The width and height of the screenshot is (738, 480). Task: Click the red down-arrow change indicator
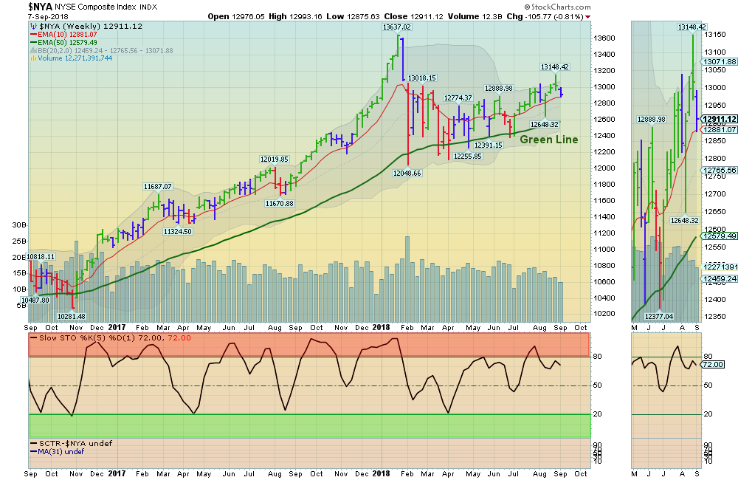point(588,17)
